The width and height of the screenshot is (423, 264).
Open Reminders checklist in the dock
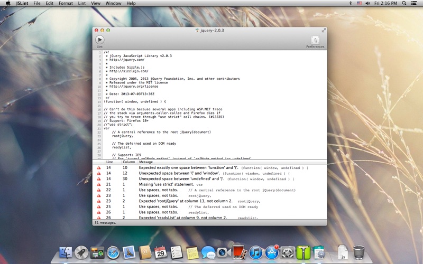click(x=177, y=252)
